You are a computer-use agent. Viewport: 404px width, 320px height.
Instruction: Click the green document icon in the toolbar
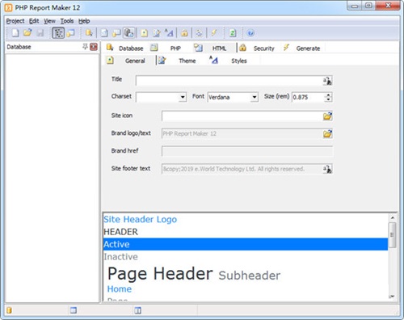[x=233, y=33]
